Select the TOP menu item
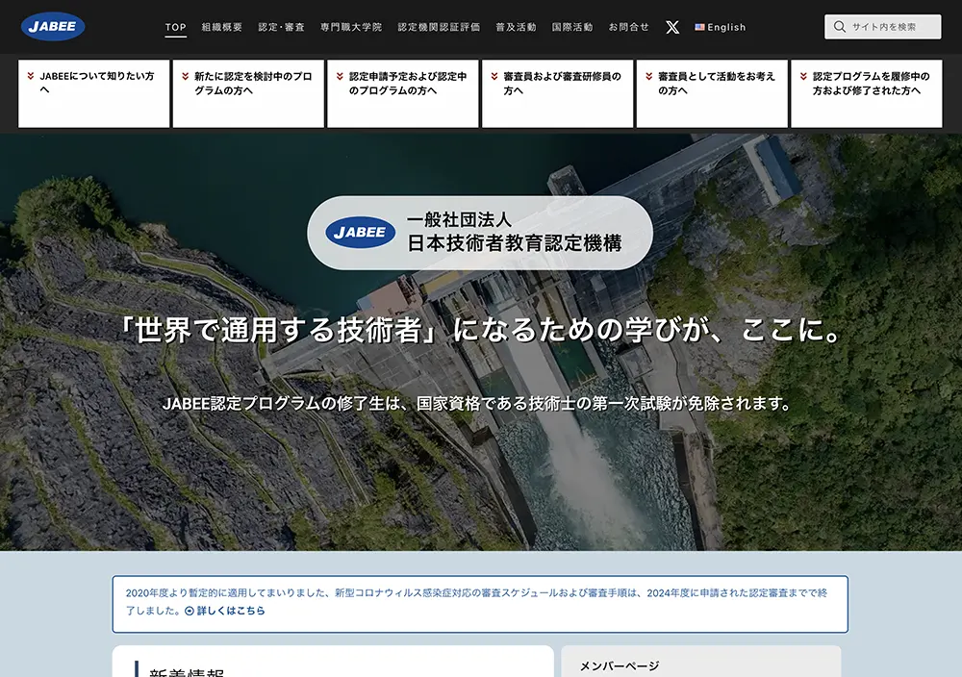 [x=175, y=27]
